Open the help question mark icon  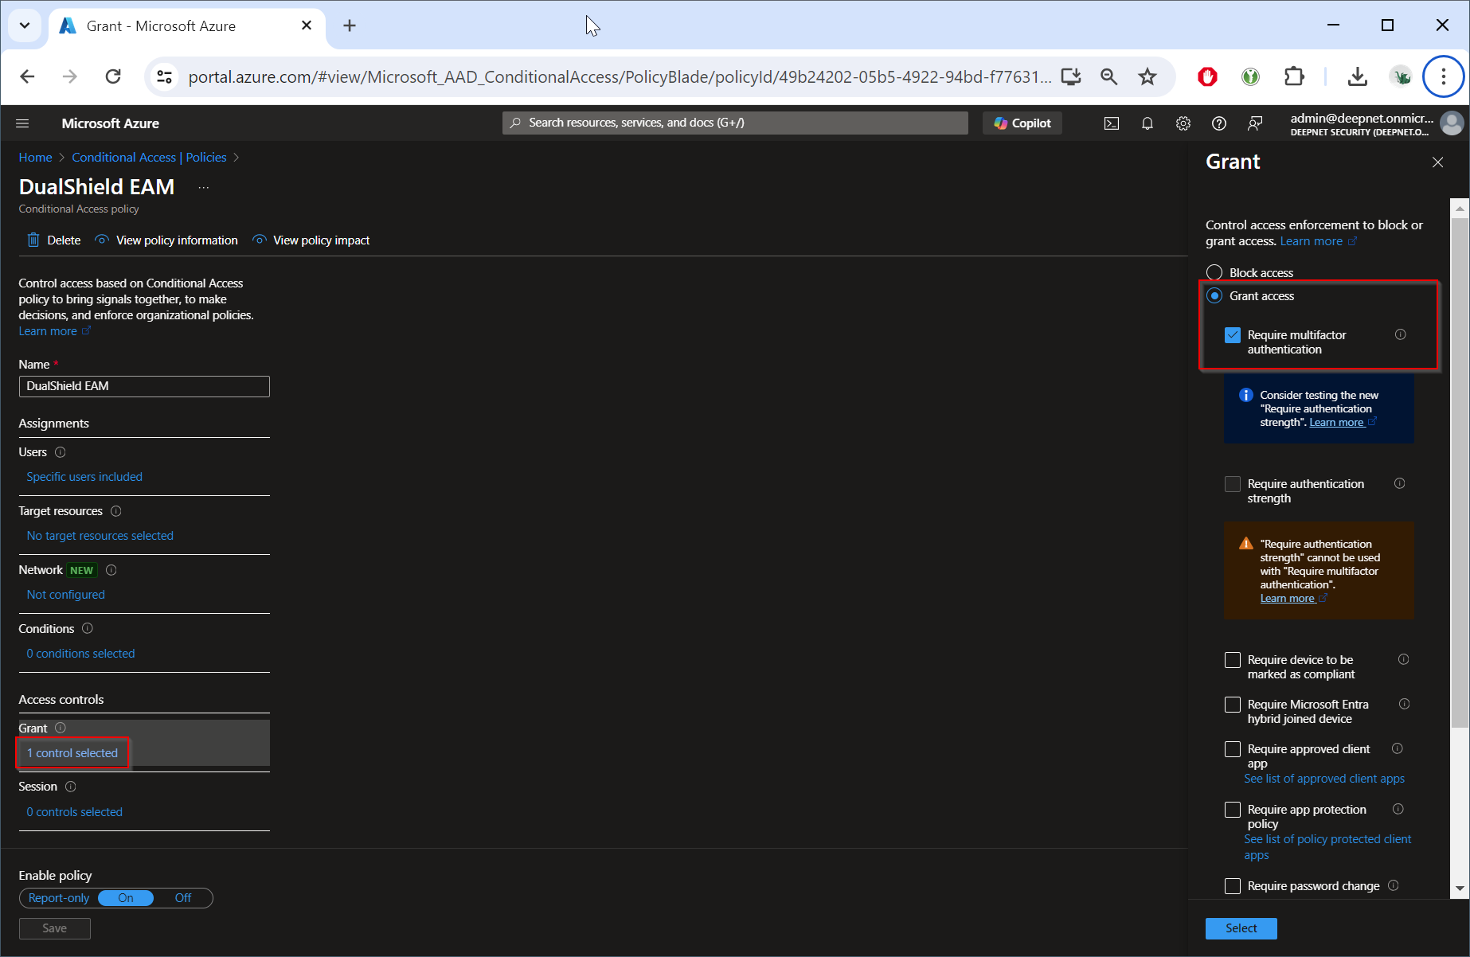[x=1218, y=123]
